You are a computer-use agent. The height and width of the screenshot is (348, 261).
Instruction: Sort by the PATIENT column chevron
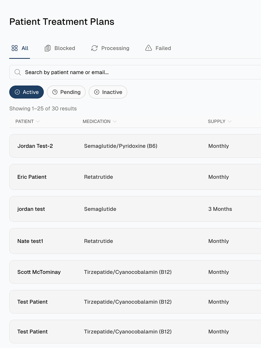point(38,121)
